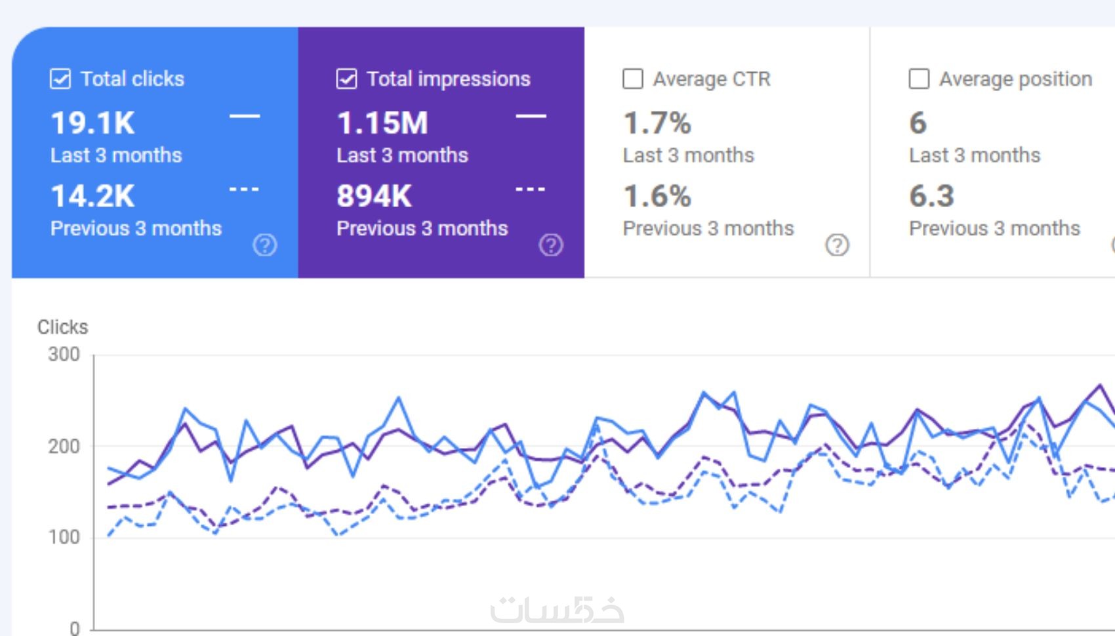
Task: Click the 1.6% previous CTR value
Action: click(657, 196)
